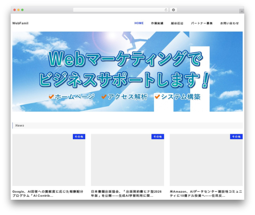This screenshot has width=255, height=215.
Task: Open 米Amazon article title link
Action: coord(206,194)
